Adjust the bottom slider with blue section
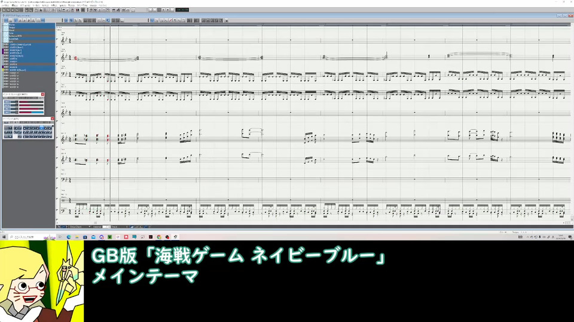This screenshot has width=574, height=322. point(30,112)
